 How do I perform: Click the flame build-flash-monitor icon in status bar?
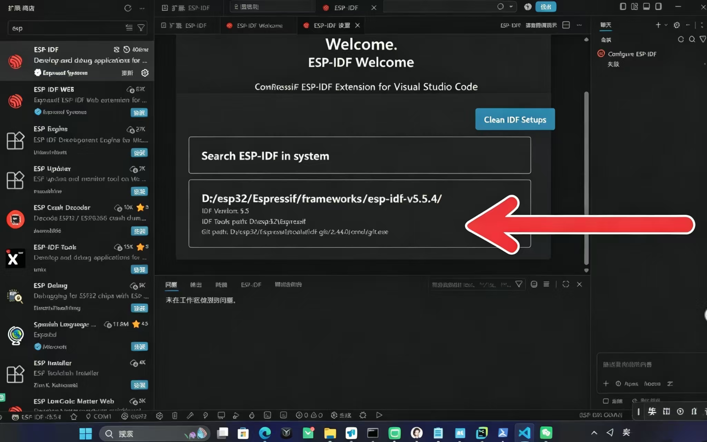252,415
